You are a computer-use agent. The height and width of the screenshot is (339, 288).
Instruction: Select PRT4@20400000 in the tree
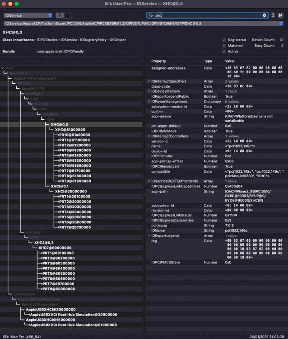75,212
